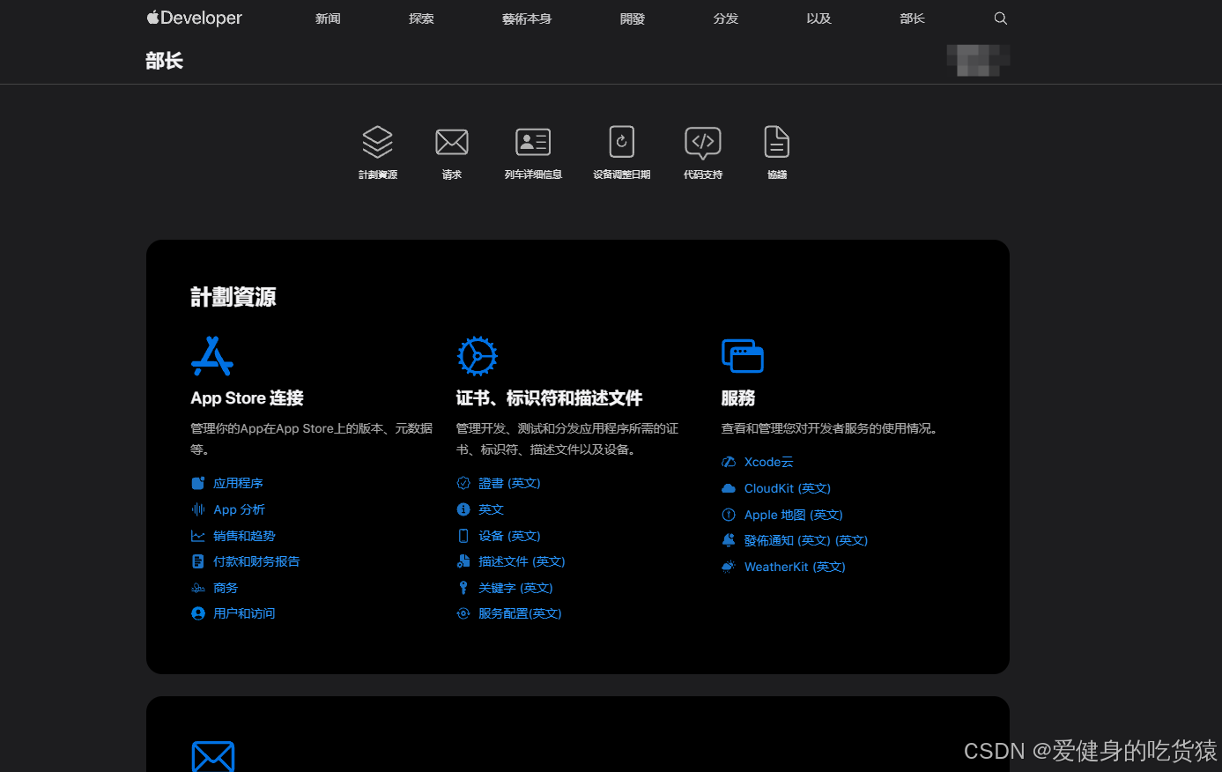Click the Xcode云 cloud icon
Screen dimensions: 1222x772
point(729,462)
